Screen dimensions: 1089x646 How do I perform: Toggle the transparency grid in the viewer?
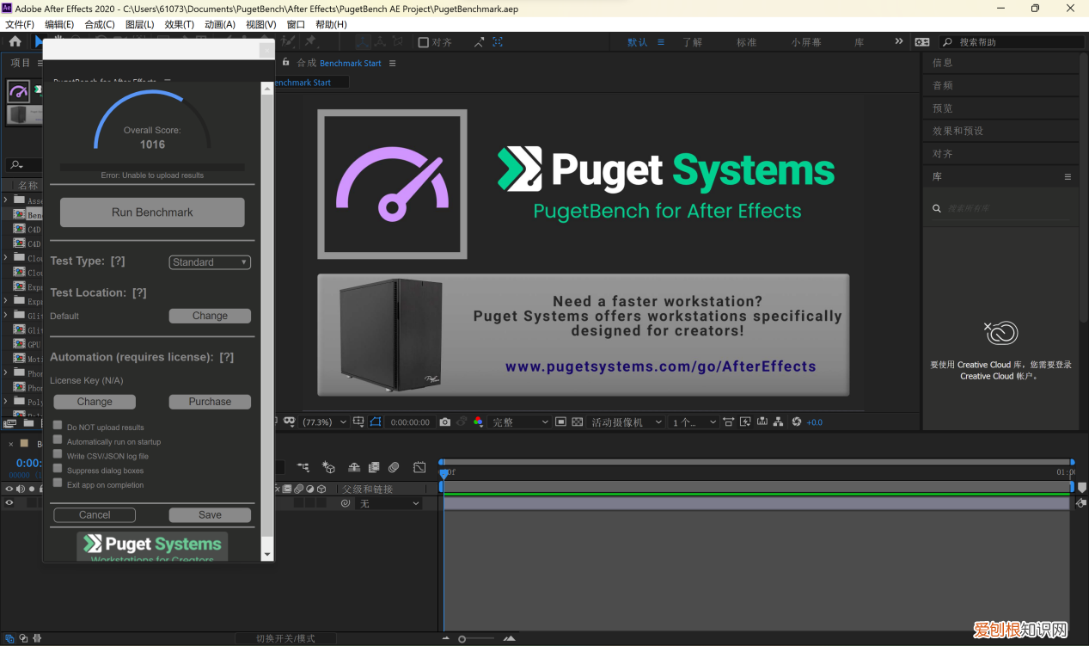click(577, 422)
